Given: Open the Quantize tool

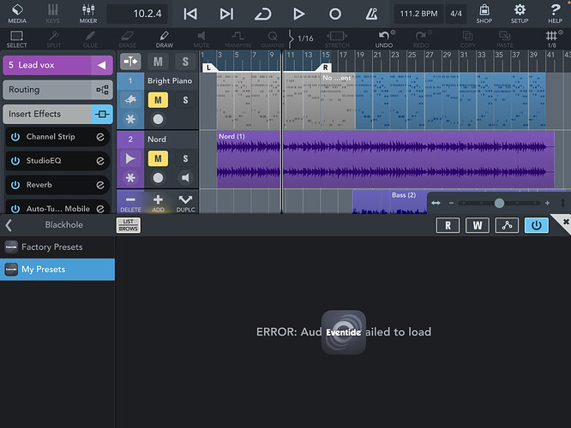Looking at the screenshot, I should [x=273, y=39].
